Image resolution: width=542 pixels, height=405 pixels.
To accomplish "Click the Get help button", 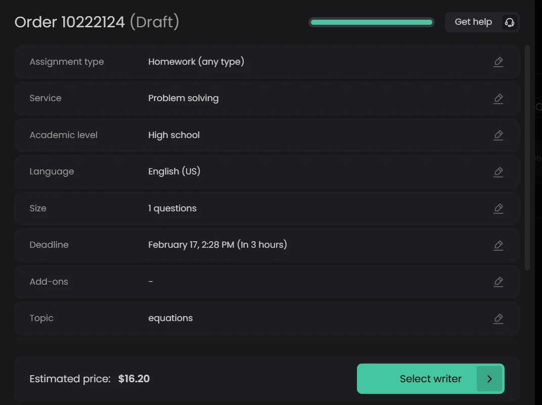I will click(x=482, y=22).
